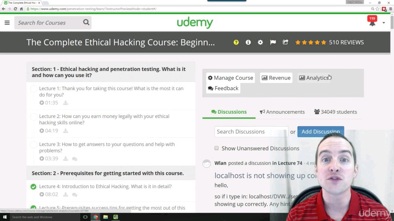Open Lecture 3: How to get answers
Image resolution: width=394 pixels, height=221 pixels.
tap(107, 147)
